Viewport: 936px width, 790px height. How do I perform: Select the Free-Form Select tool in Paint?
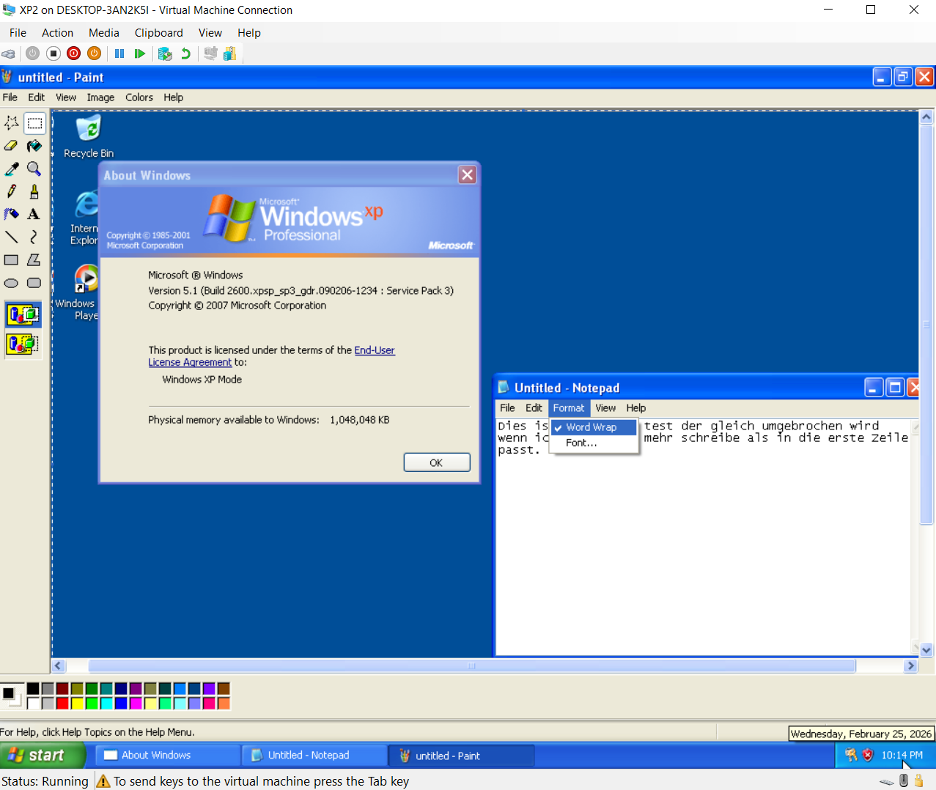point(12,123)
